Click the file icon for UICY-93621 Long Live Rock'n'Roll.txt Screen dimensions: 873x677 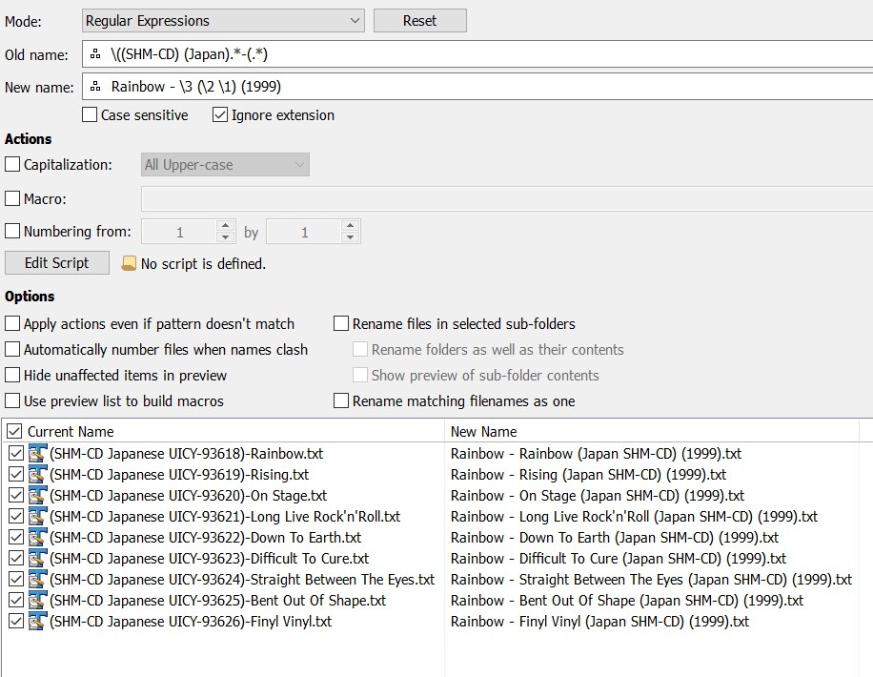tap(38, 516)
